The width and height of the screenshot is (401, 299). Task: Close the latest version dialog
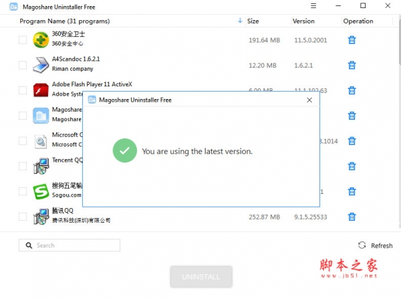click(x=309, y=100)
